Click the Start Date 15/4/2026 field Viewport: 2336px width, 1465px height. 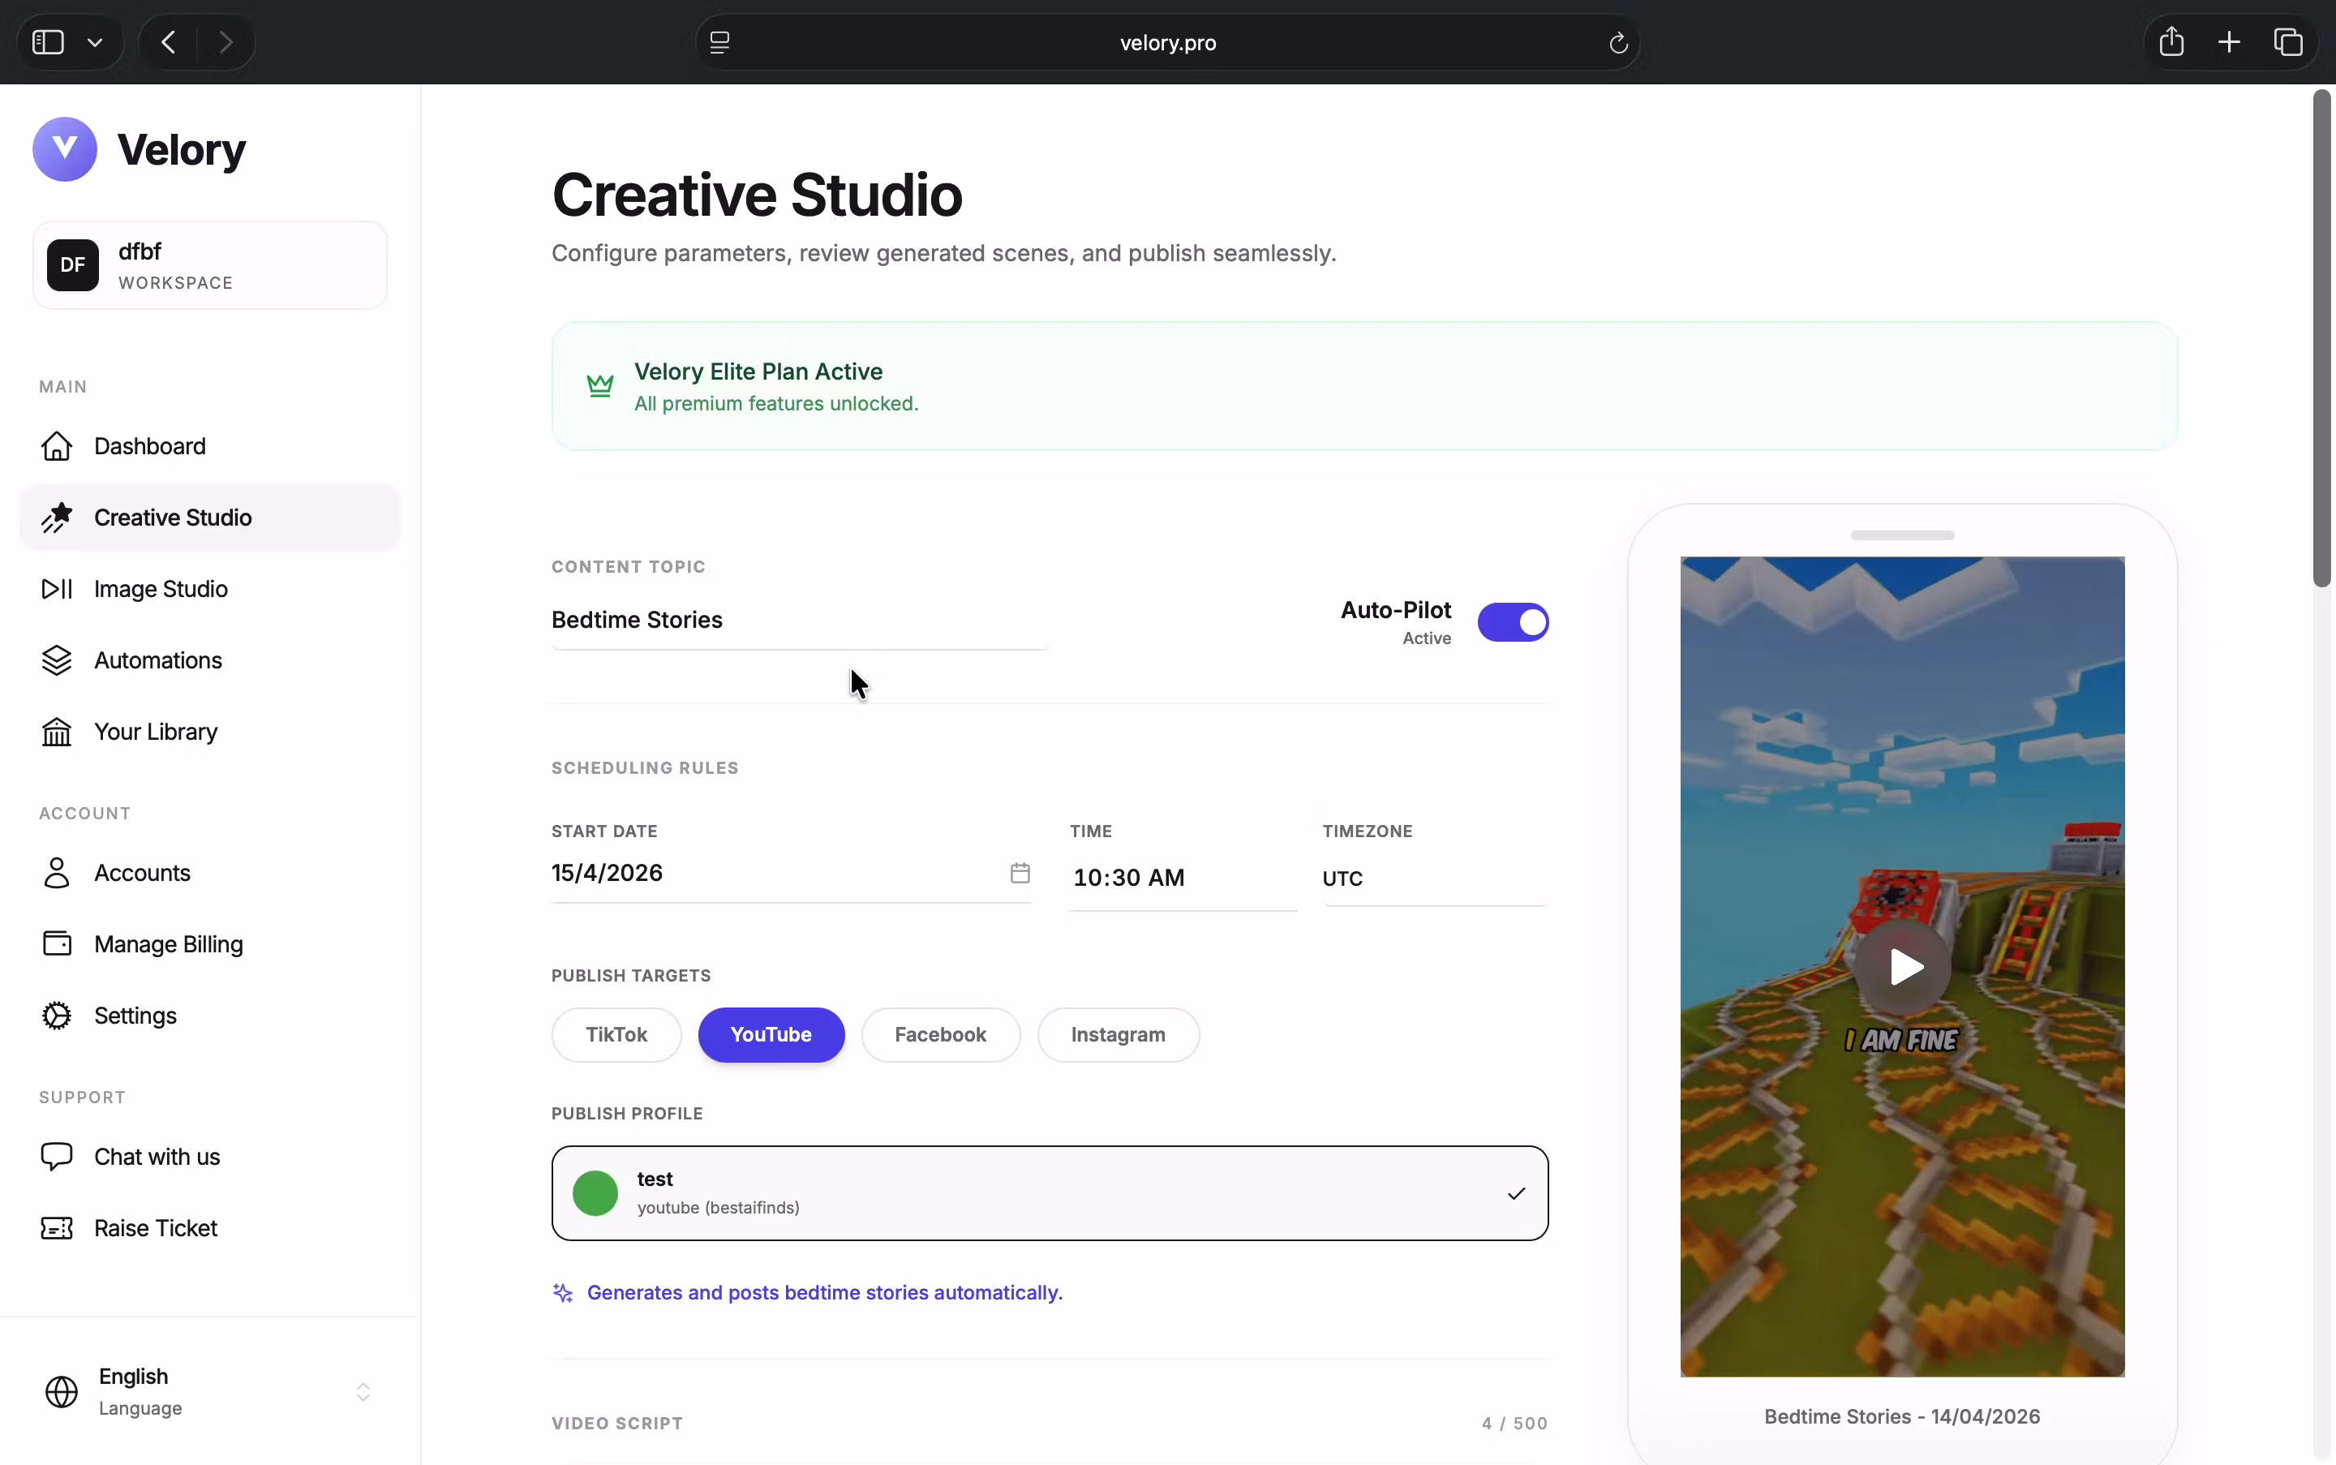tap(791, 873)
